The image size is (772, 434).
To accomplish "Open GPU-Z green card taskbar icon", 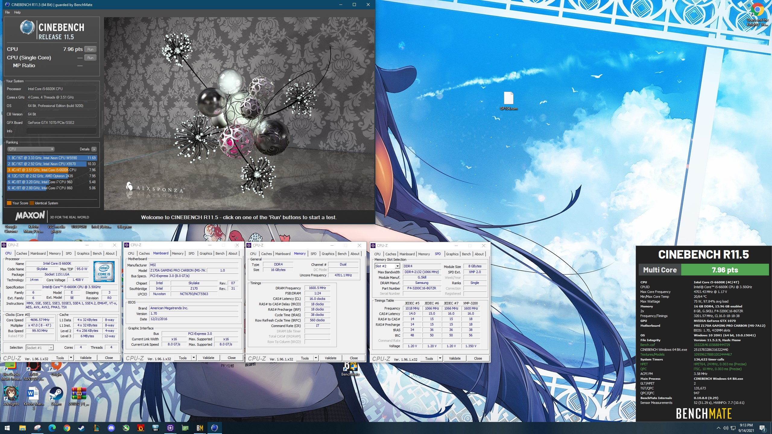I will 185,428.
